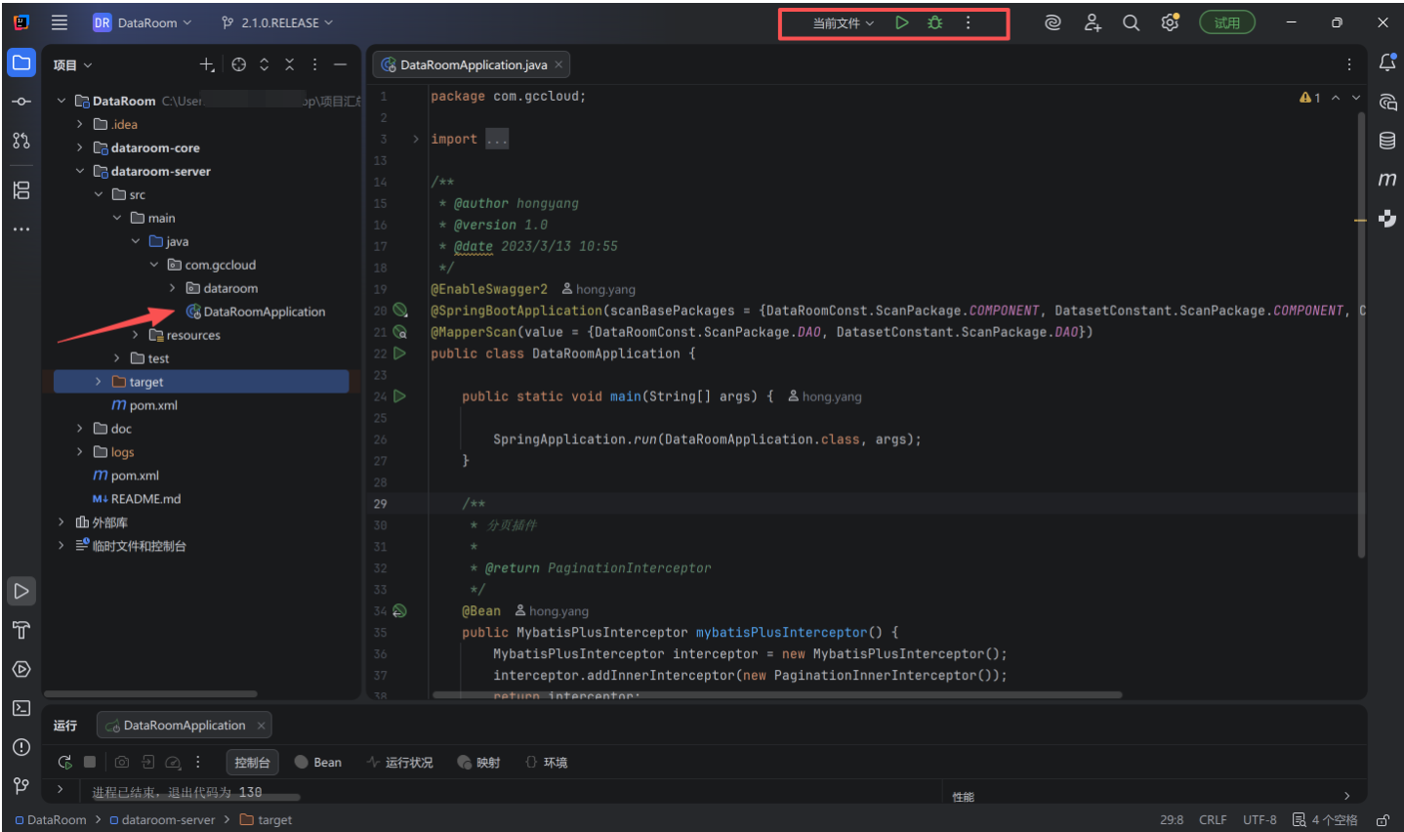The width and height of the screenshot is (1404, 832).
Task: Collapse all nodes in project tree
Action: [x=289, y=64]
